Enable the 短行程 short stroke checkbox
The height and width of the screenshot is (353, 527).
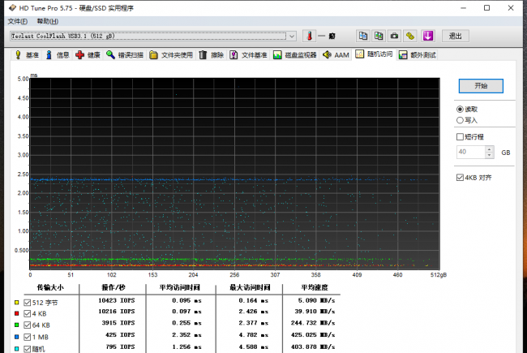click(x=460, y=136)
